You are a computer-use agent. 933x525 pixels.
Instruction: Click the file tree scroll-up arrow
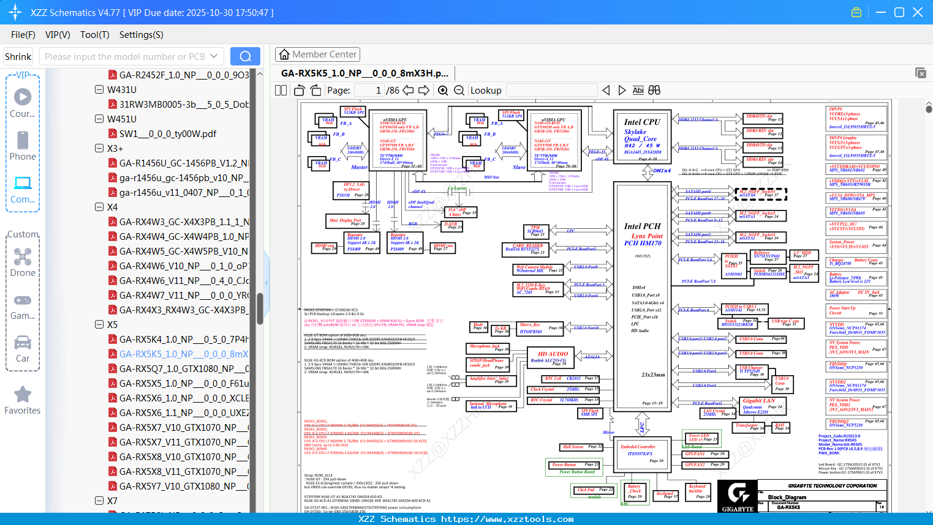click(x=260, y=73)
